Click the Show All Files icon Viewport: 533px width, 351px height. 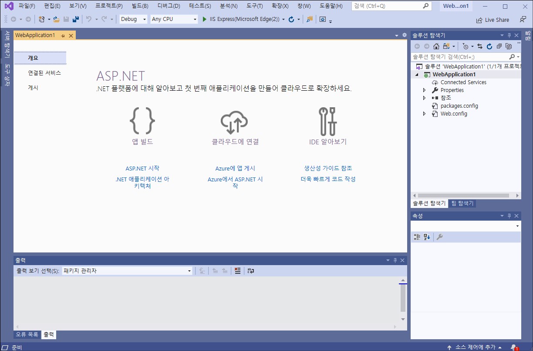coord(508,46)
